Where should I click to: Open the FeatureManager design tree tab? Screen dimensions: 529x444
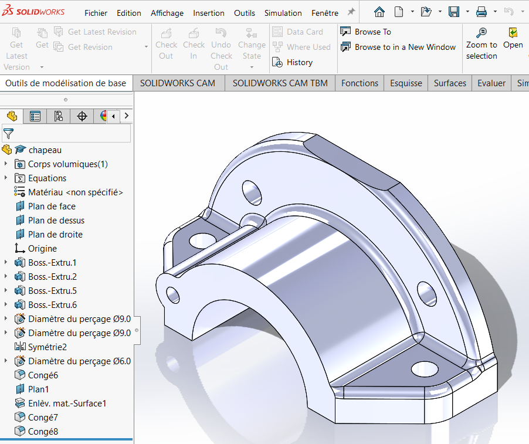12,116
